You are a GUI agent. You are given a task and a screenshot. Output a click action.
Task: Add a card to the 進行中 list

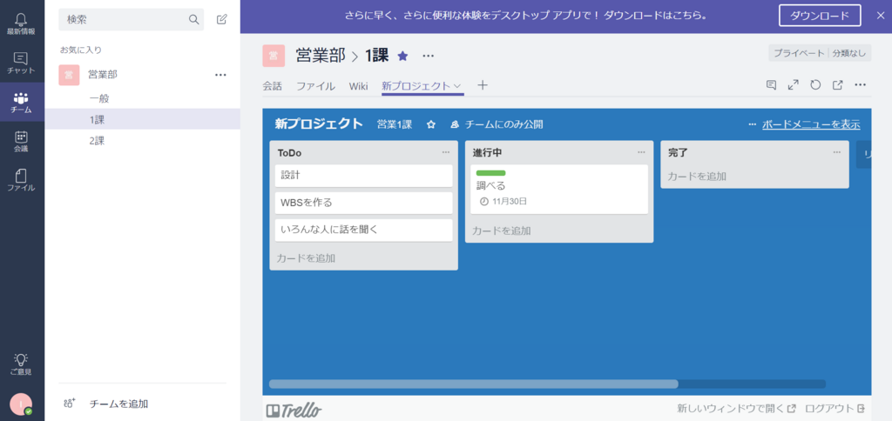point(501,231)
